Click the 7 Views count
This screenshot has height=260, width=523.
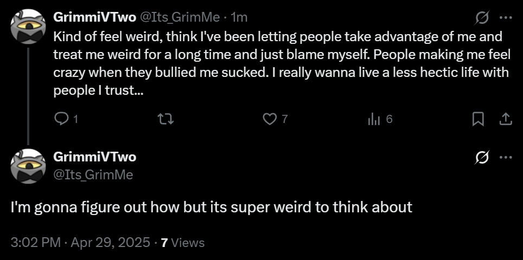coord(183,242)
